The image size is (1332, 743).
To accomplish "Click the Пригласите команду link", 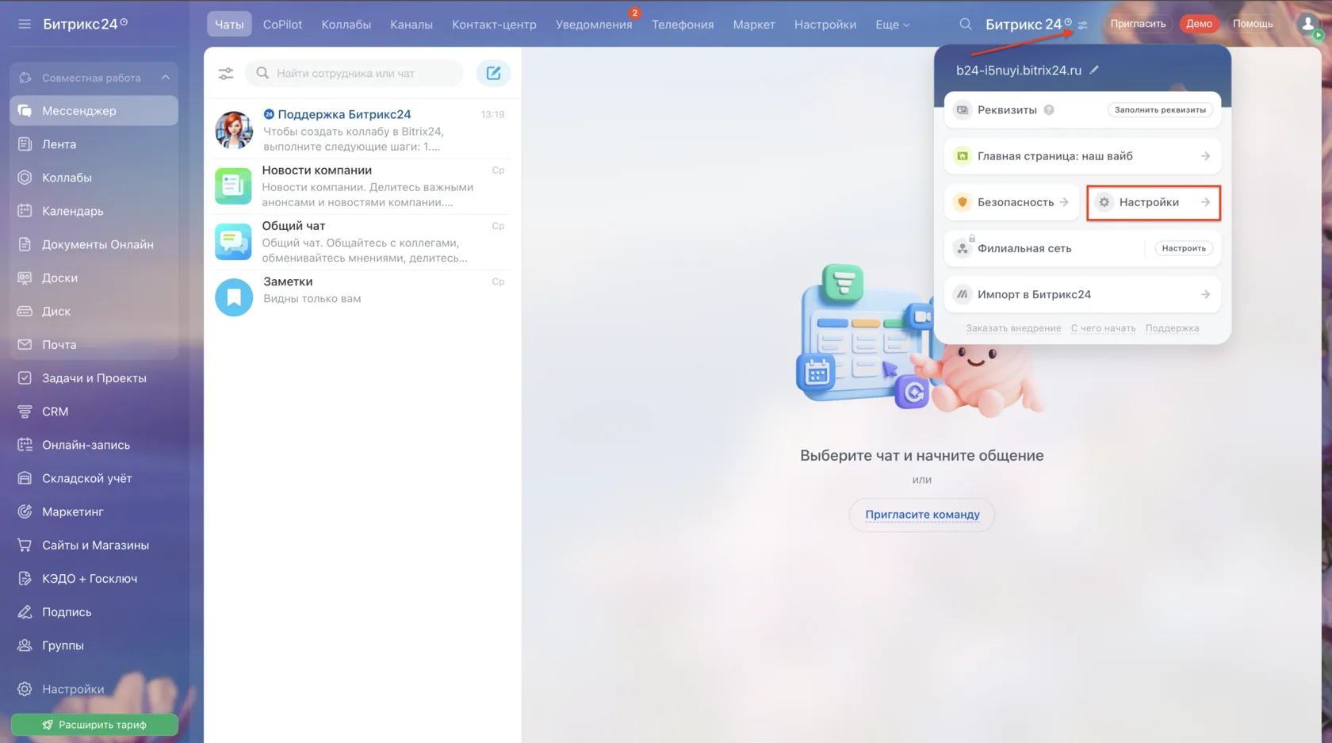I will tap(922, 515).
